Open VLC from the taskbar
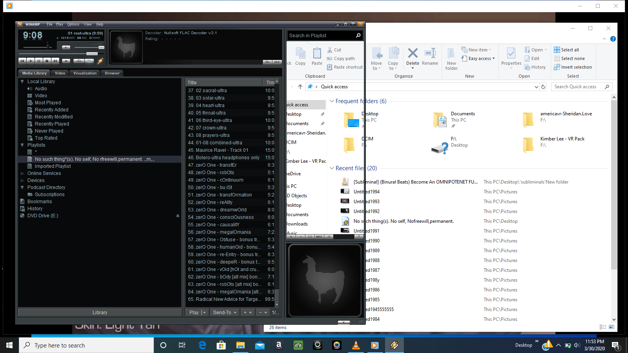628x353 pixels. tap(356, 345)
